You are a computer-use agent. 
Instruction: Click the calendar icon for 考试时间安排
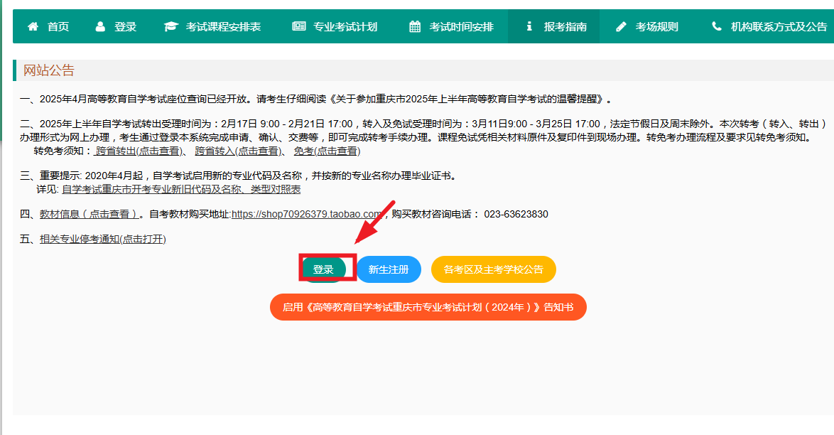click(415, 27)
